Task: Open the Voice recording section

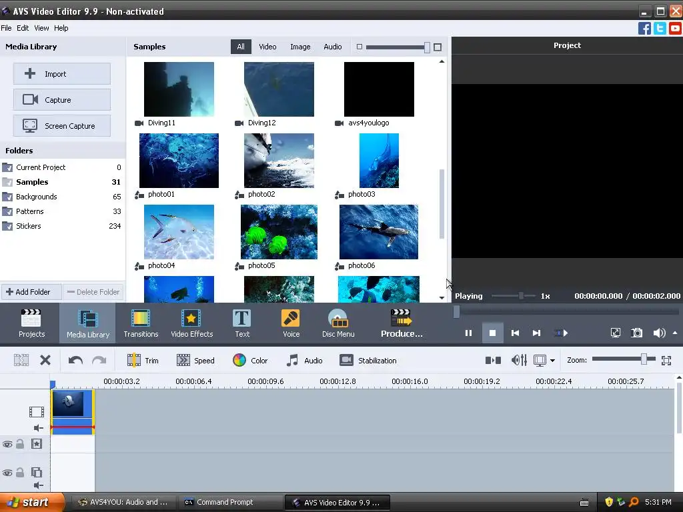Action: click(291, 323)
